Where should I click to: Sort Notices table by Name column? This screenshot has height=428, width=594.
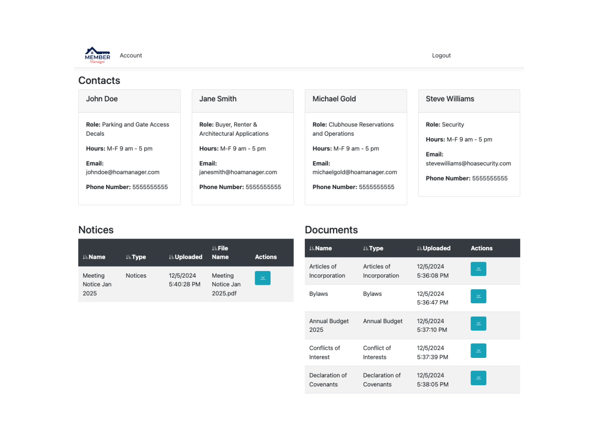click(x=94, y=257)
